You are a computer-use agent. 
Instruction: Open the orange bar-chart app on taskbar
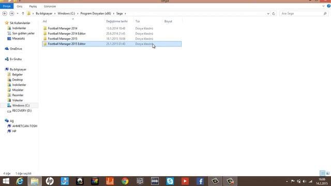pyautogui.click(x=110, y=181)
